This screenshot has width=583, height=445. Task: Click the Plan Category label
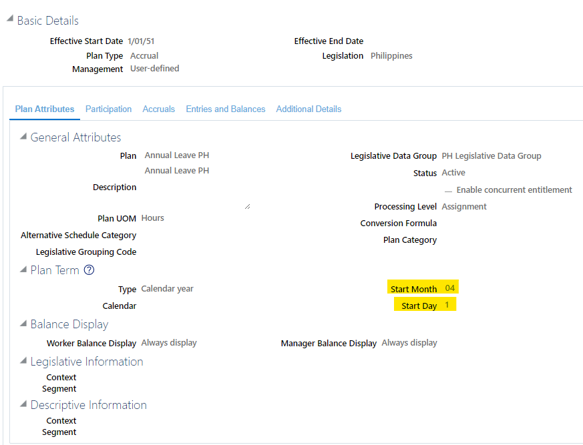click(x=410, y=240)
